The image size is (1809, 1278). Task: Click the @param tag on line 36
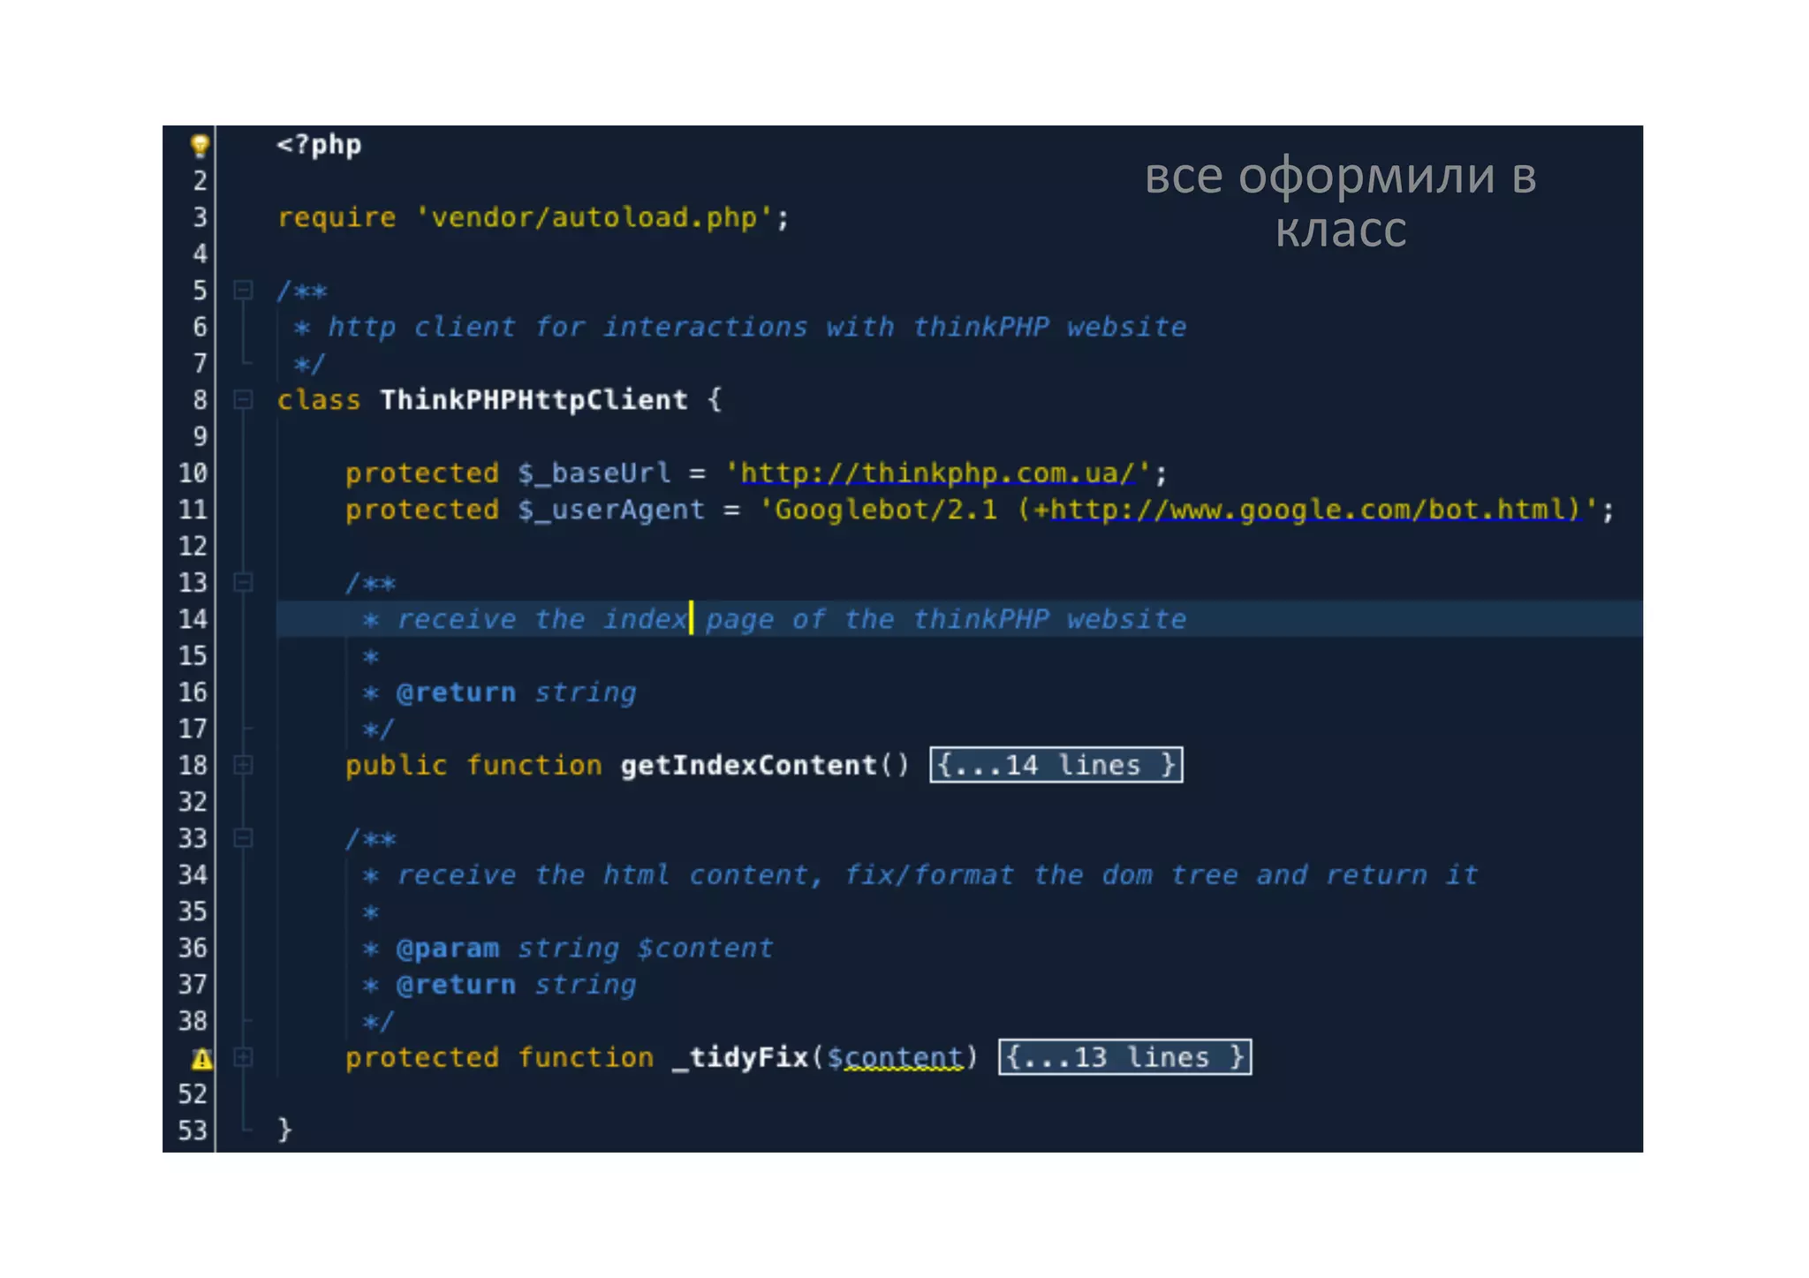[447, 948]
